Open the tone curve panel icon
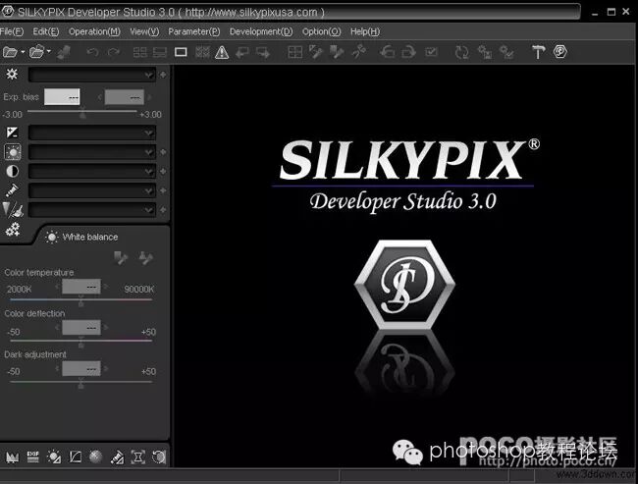 click(76, 457)
